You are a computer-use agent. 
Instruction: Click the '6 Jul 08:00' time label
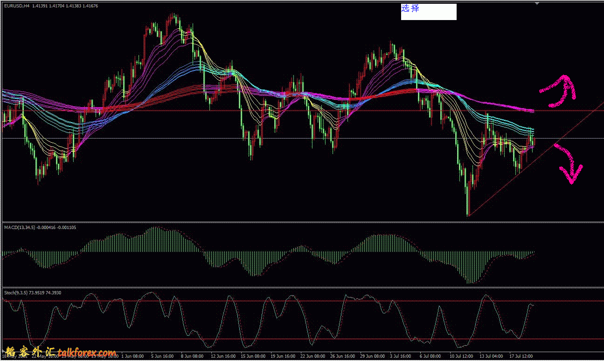pos(430,356)
